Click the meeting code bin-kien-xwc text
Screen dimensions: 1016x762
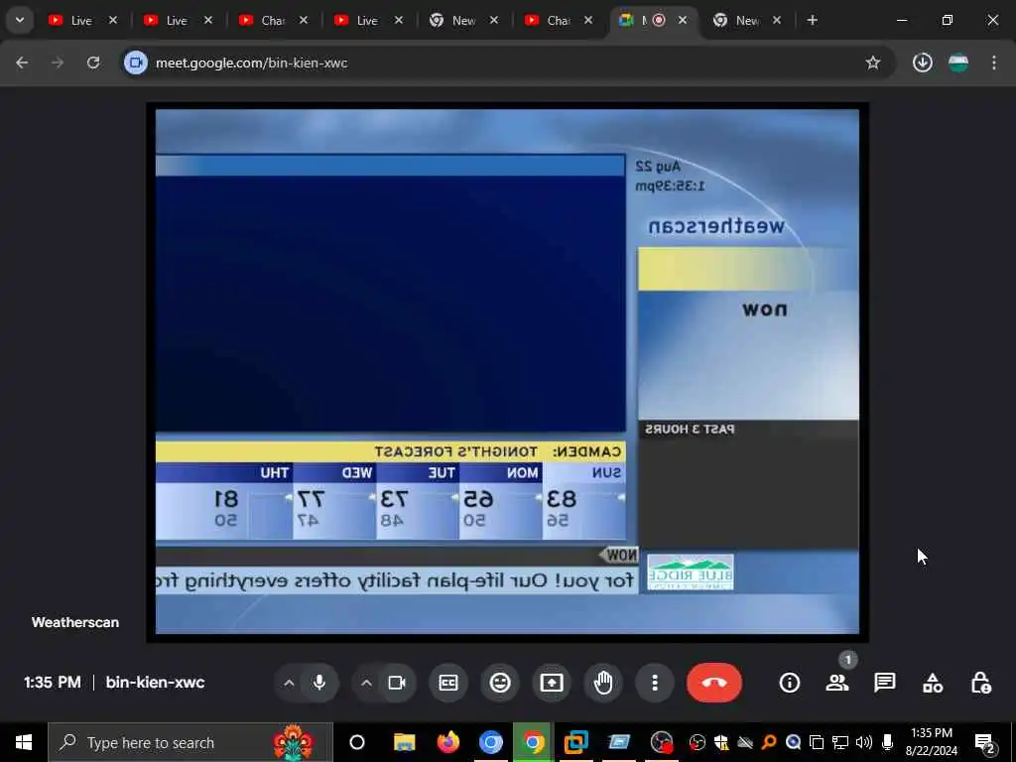pyautogui.click(x=155, y=683)
